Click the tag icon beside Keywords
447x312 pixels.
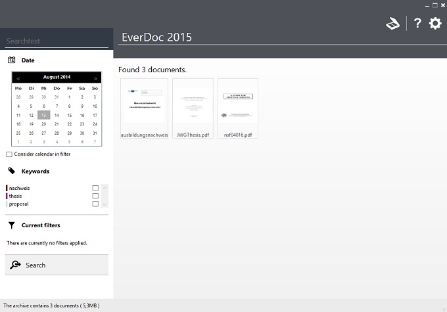click(x=12, y=171)
